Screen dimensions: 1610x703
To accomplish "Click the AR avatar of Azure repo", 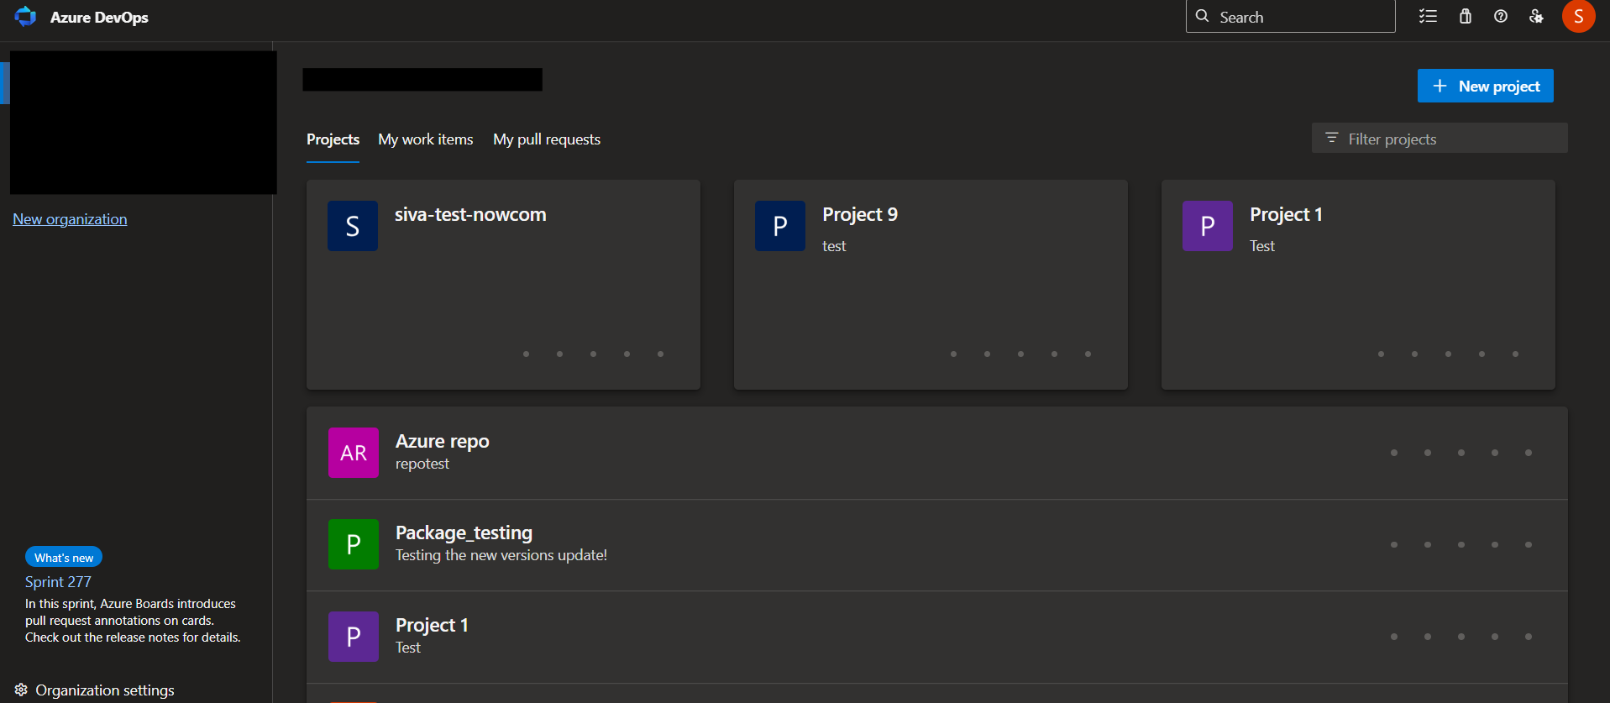I will [x=354, y=453].
